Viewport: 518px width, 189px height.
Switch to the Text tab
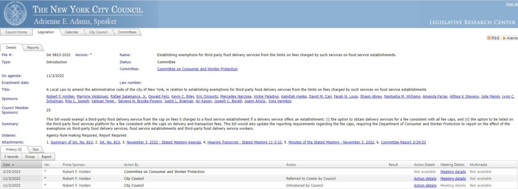coord(35,150)
